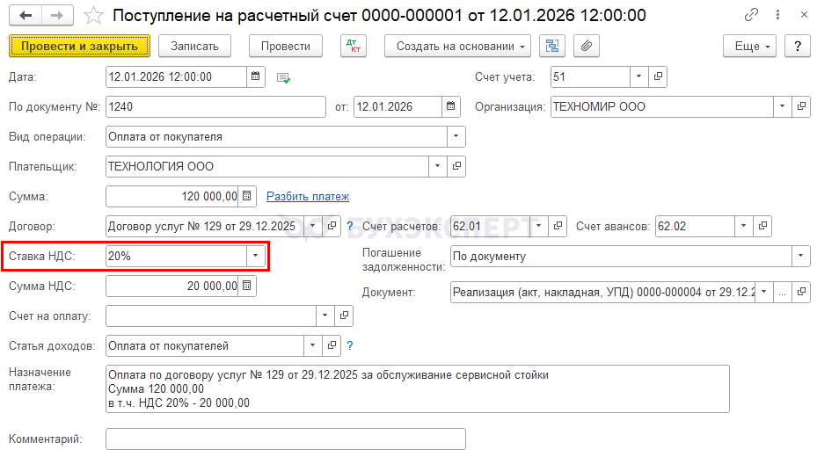This screenshot has height=457, width=817.
Task: Show help question mark beside Договор
Action: coord(350,227)
